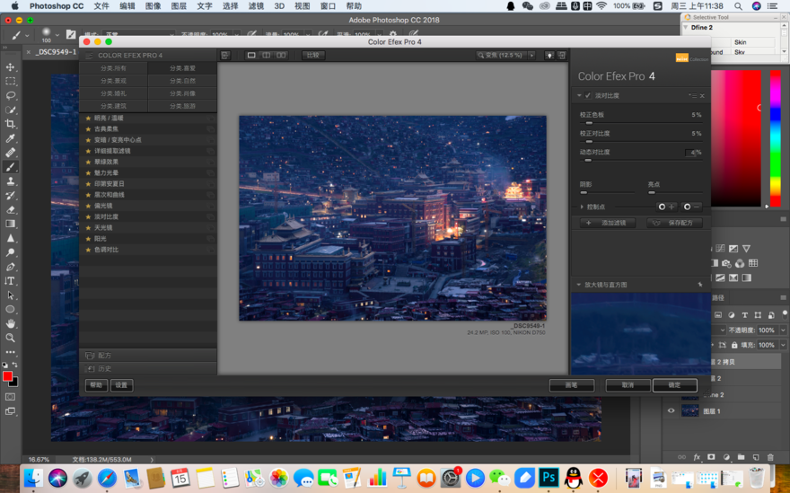Toggle favorite star for 天光镜
790x493 pixels.
88,228
